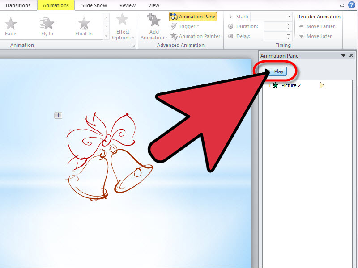The width and height of the screenshot is (358, 268).
Task: Apply the Float In animation
Action: pos(84,25)
